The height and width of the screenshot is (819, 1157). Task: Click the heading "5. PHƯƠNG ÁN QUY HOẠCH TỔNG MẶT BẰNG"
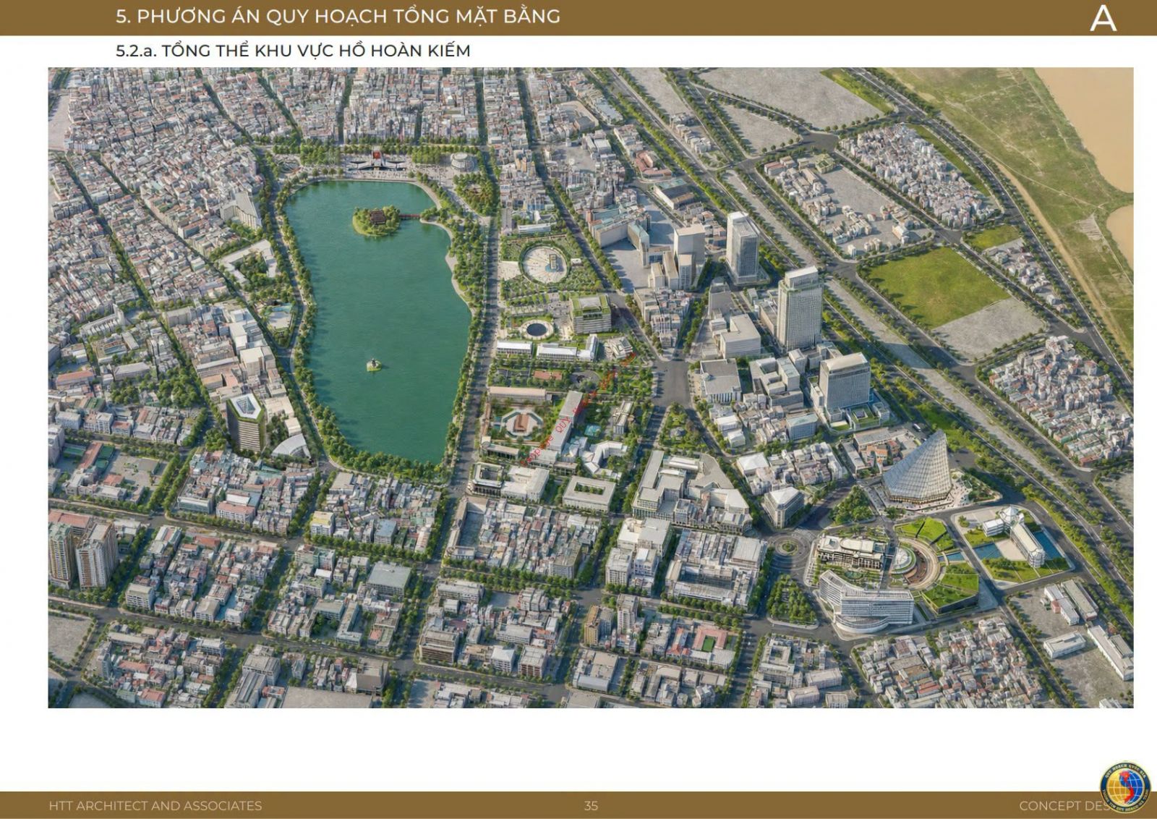[x=338, y=16]
